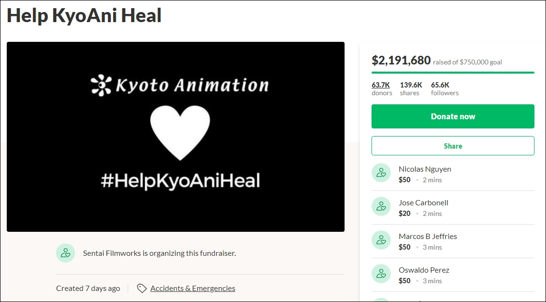Click Jose Carbonell's donor avatar icon
546x302 pixels.
(381, 206)
